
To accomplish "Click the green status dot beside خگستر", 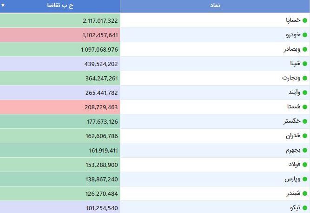I will [305, 121].
